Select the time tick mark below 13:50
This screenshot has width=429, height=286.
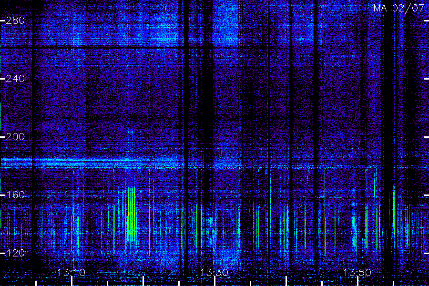[x=357, y=281]
